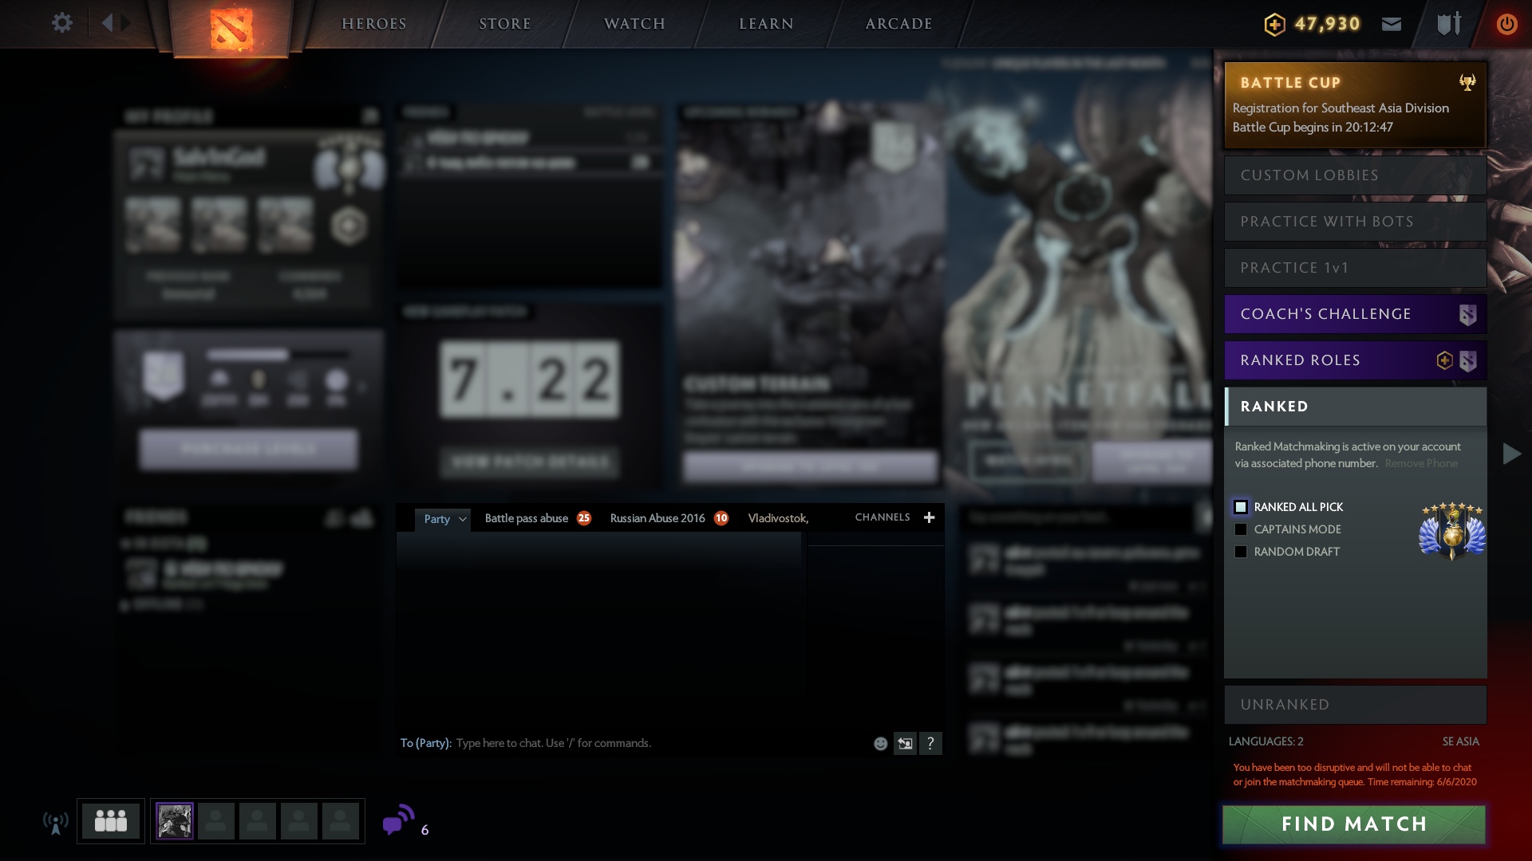Open the Party chat tab dropdown arrow
Image resolution: width=1532 pixels, height=861 pixels.
(462, 519)
